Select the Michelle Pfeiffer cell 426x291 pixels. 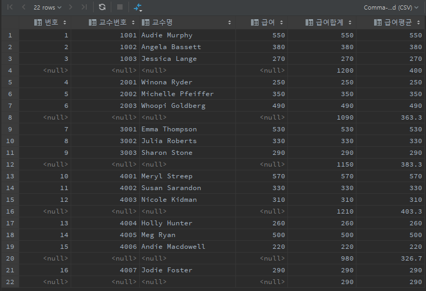click(x=187, y=94)
